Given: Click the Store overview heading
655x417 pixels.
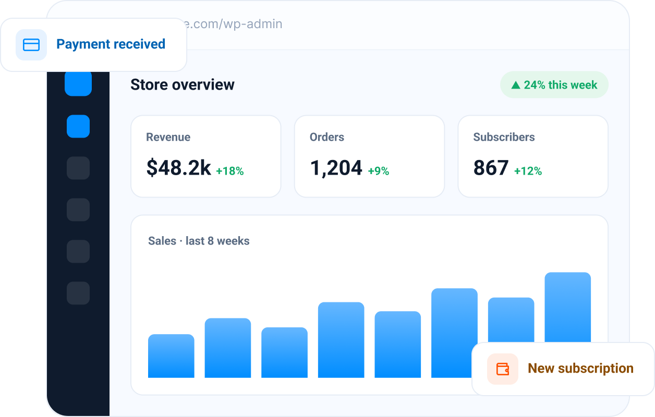Looking at the screenshot, I should [183, 84].
